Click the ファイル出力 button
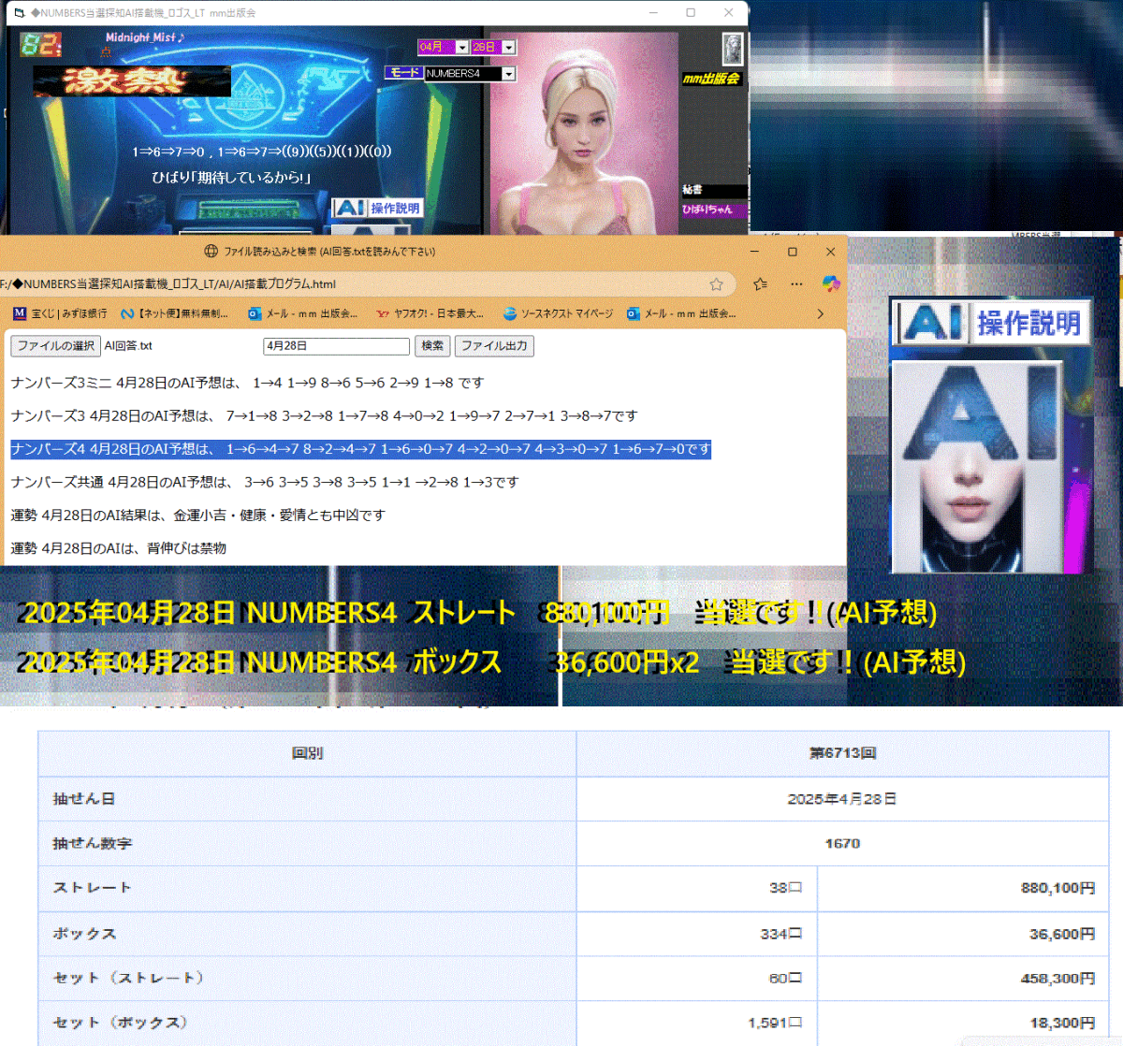 (494, 346)
